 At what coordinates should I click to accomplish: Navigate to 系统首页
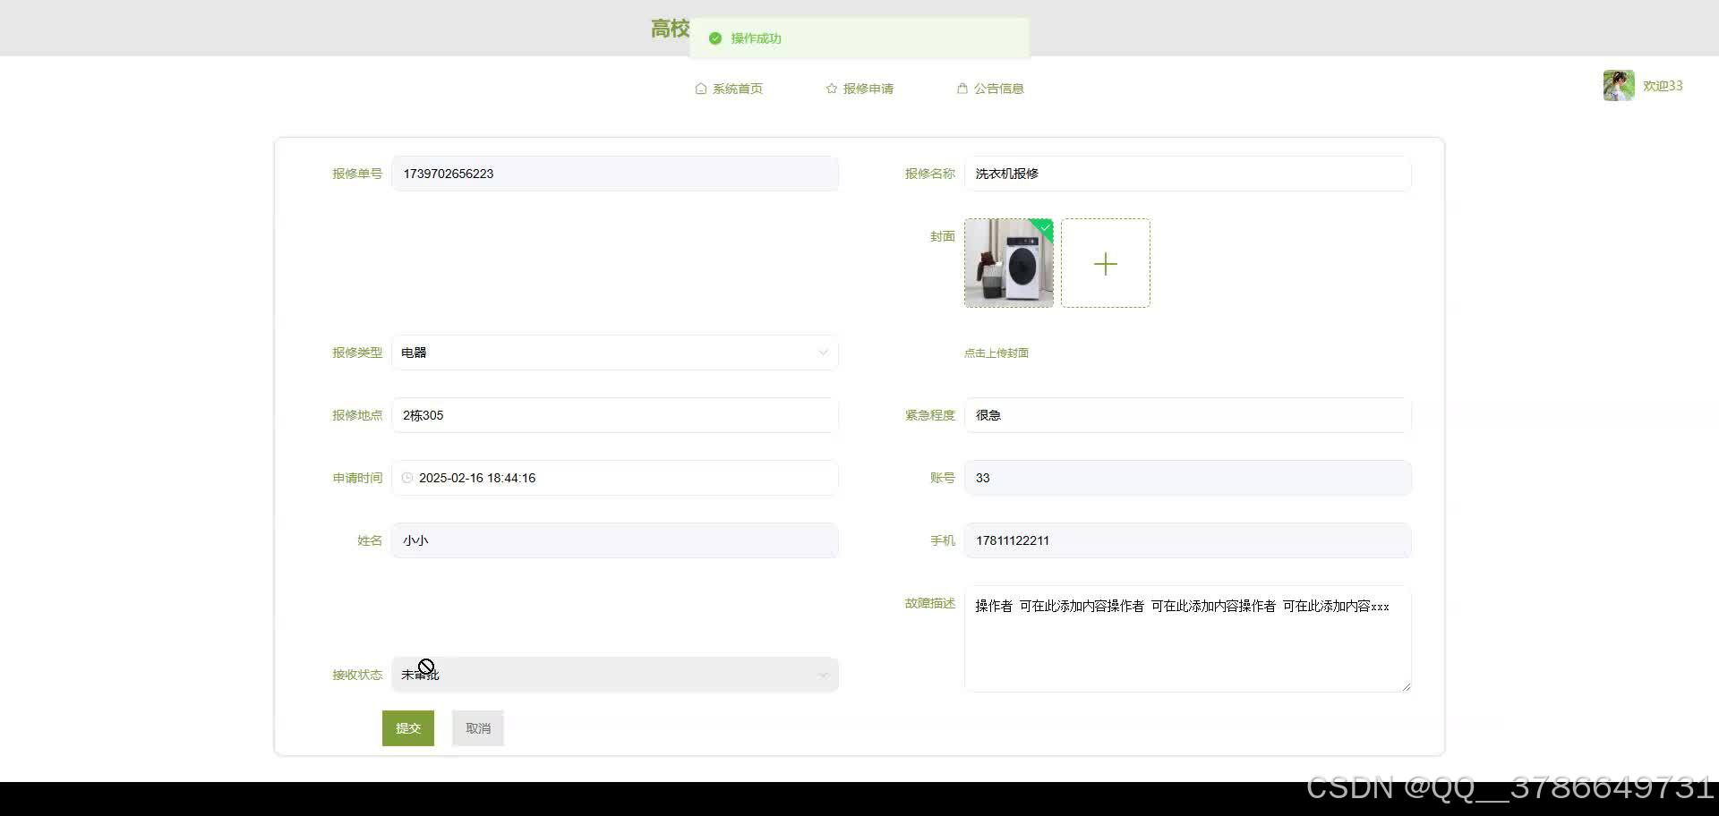[737, 88]
